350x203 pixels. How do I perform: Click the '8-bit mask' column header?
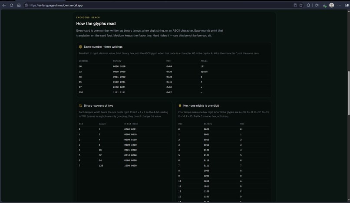coord(131,124)
